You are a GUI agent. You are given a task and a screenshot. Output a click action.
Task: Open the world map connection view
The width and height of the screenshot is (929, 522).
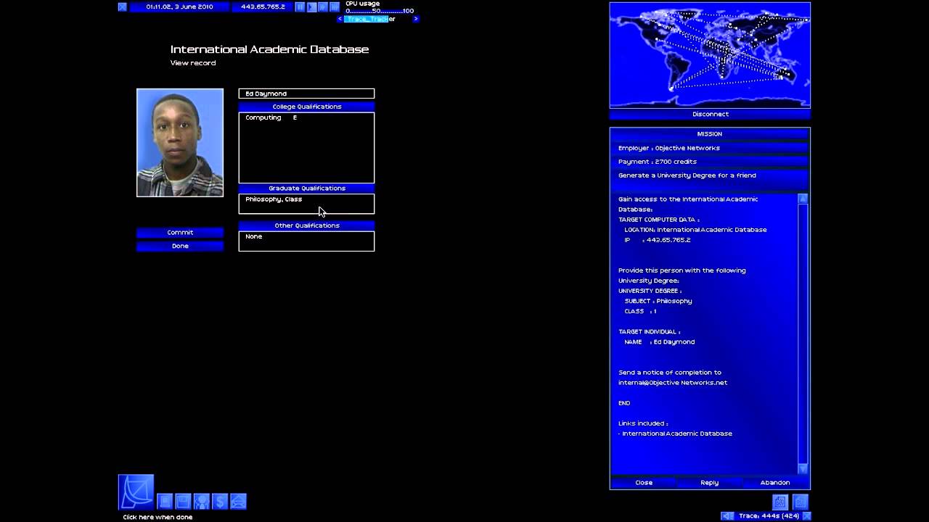[x=710, y=55]
